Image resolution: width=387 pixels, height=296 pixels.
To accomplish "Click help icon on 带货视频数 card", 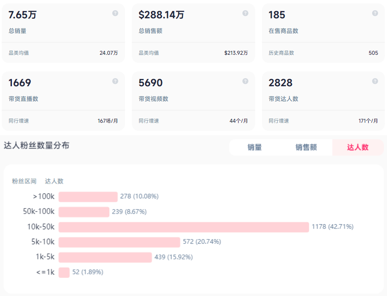I will click(245, 81).
